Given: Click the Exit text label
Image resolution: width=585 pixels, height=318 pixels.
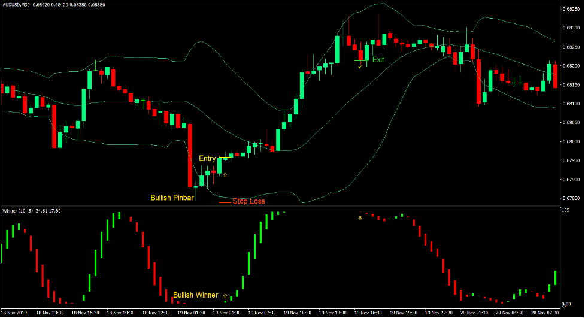Looking at the screenshot, I should pyautogui.click(x=378, y=60).
